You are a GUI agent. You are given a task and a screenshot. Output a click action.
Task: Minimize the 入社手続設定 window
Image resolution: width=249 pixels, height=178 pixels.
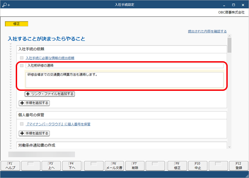click(224, 5)
